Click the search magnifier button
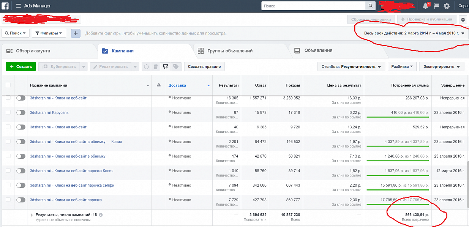Viewport: 469px width, 227px height. 371,6
